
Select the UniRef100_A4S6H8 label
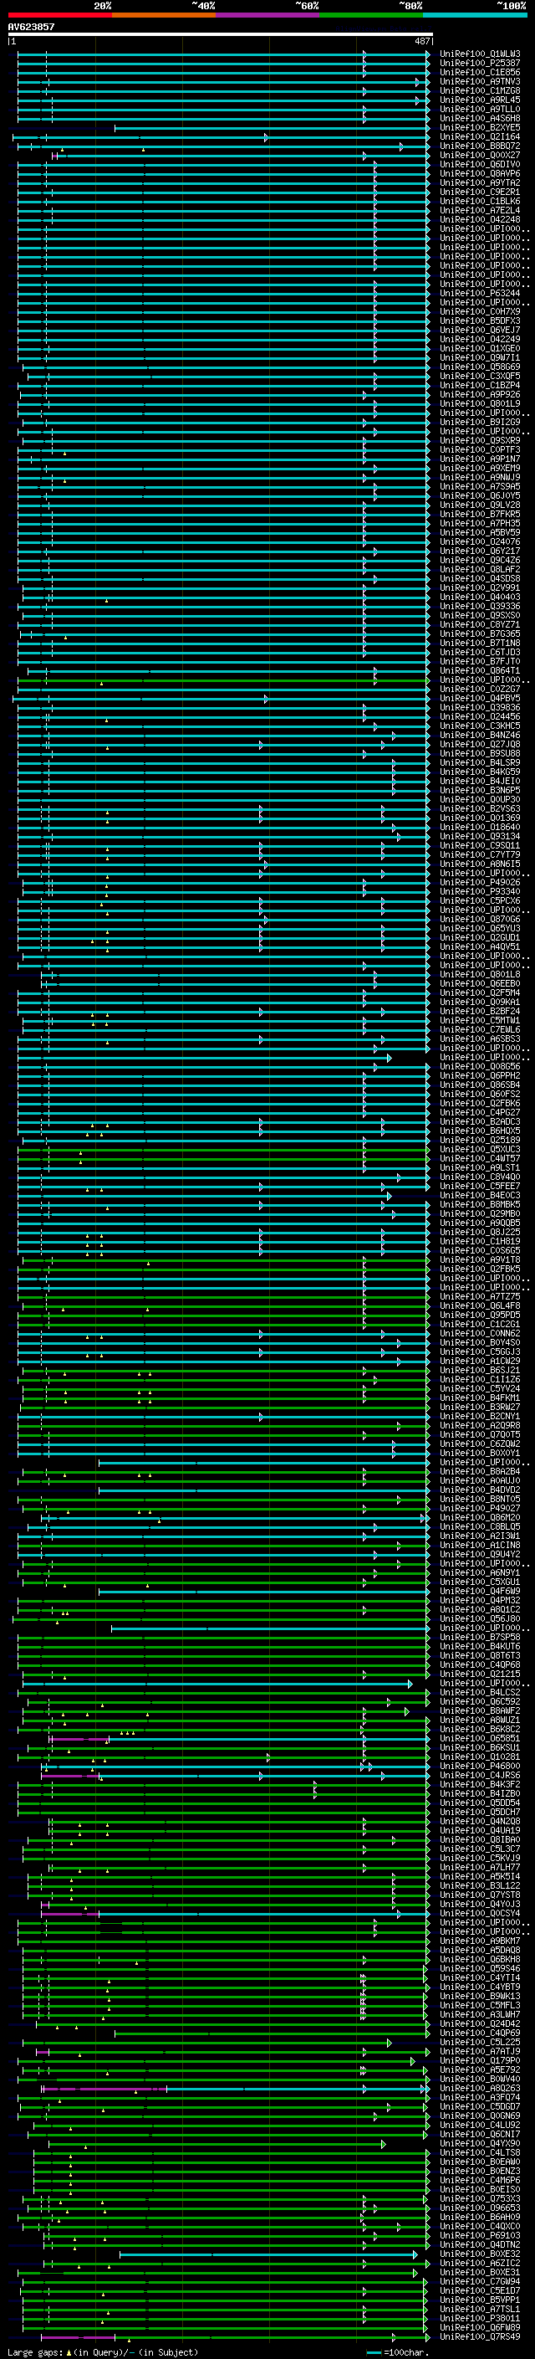[480, 118]
